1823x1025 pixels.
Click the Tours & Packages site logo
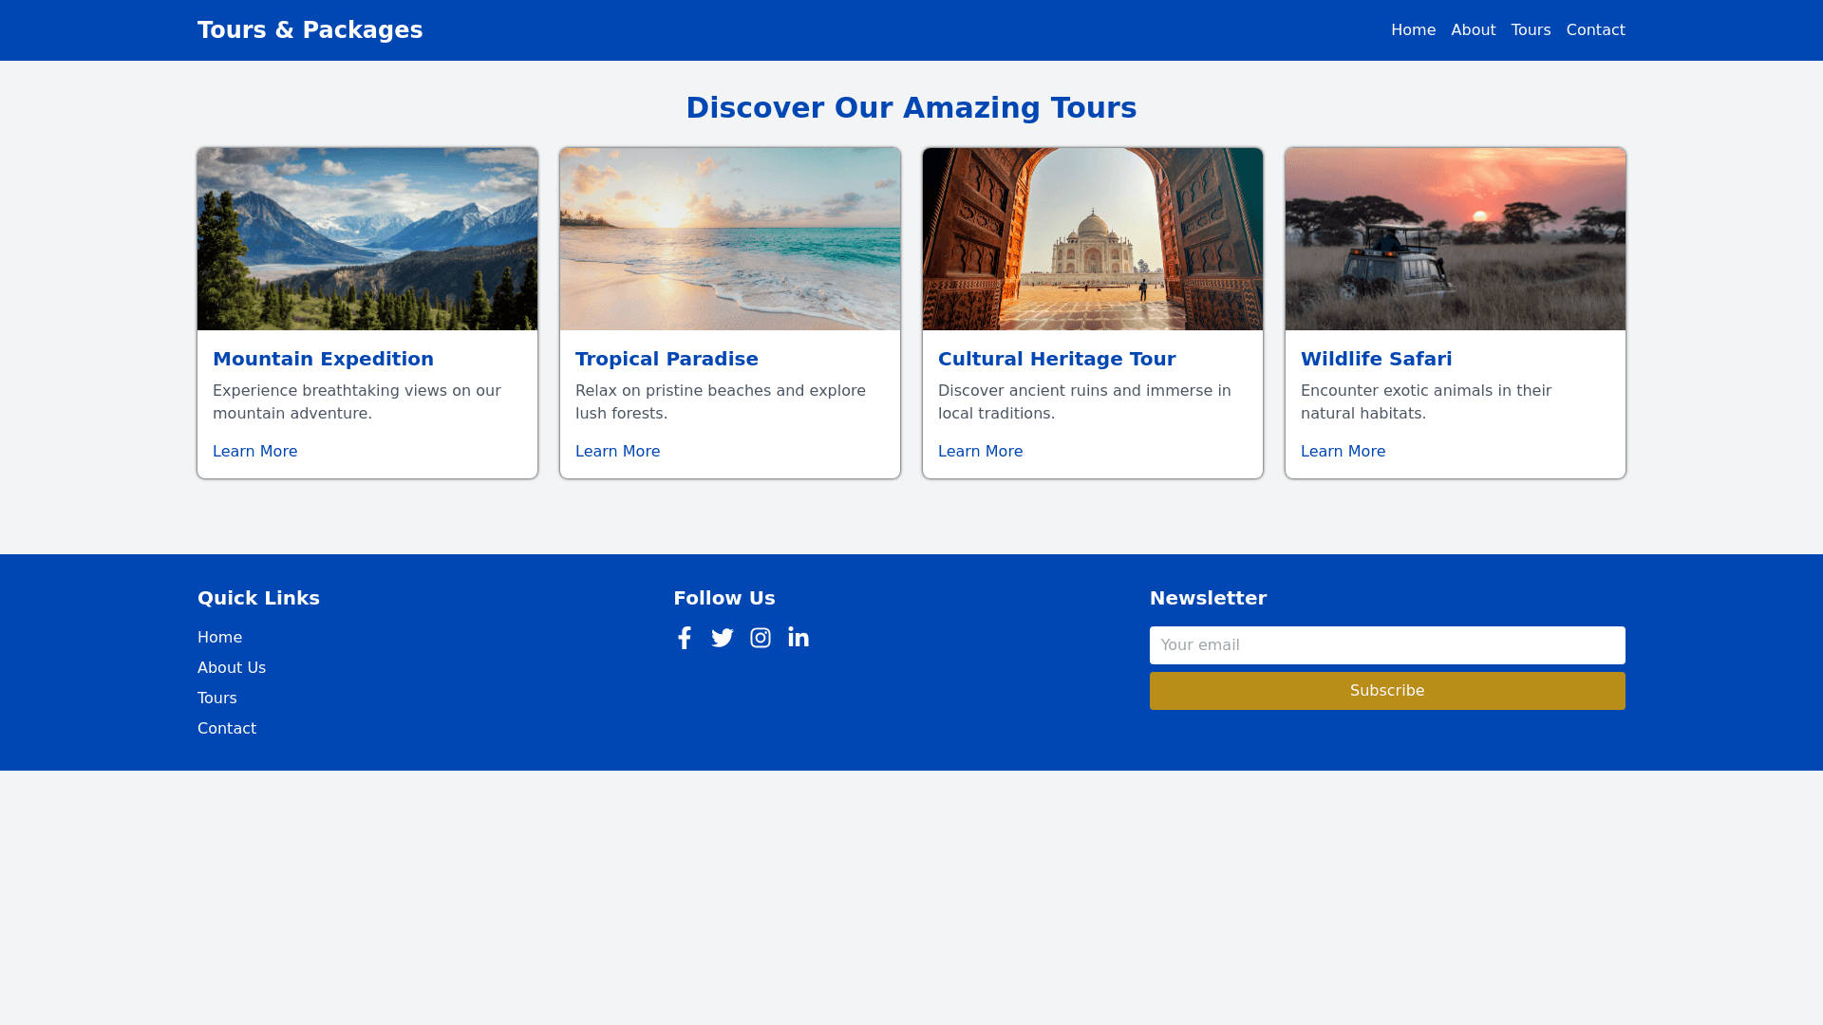pyautogui.click(x=310, y=30)
